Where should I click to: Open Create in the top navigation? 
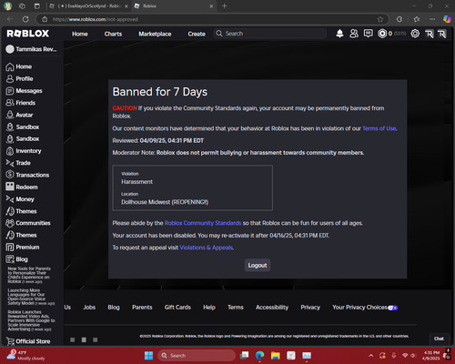[197, 34]
